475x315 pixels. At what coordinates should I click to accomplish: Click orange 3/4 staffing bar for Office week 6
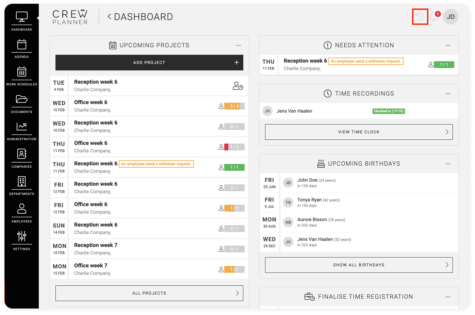[x=234, y=106]
